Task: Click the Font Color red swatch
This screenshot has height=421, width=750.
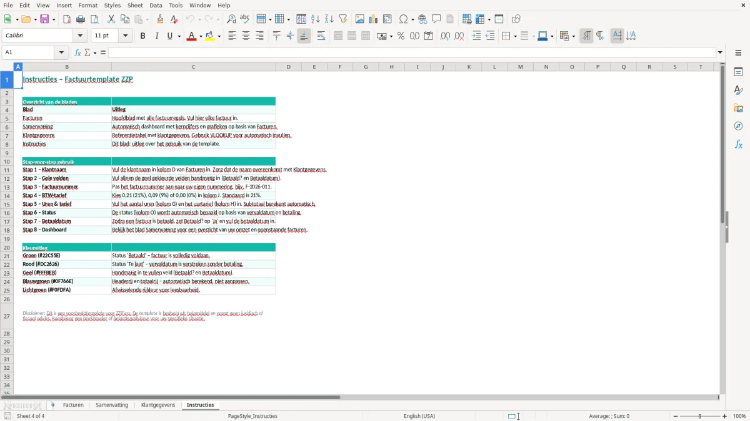Action: coord(191,36)
